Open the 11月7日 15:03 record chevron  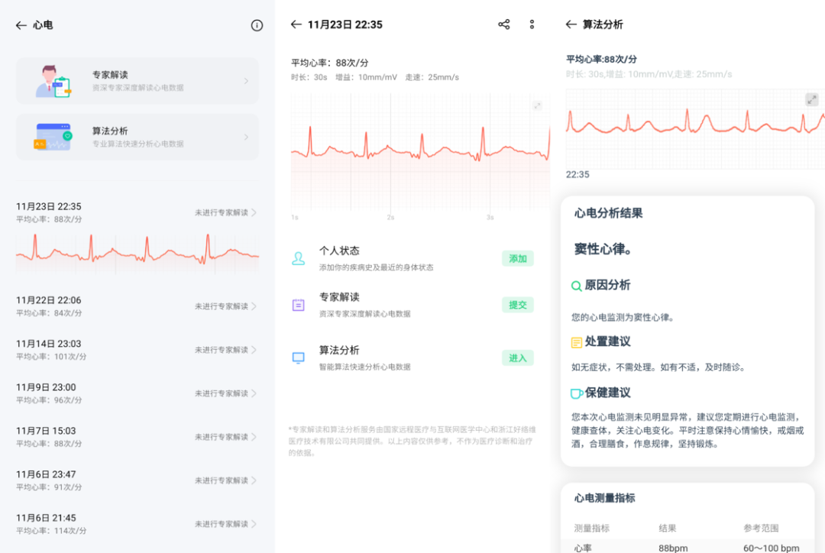tap(254, 437)
